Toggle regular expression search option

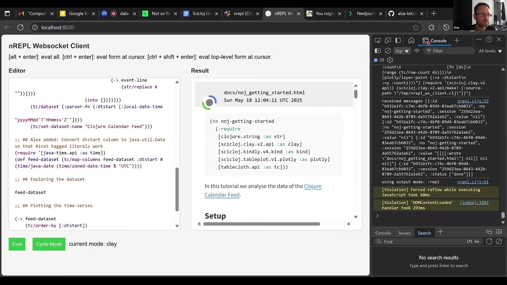[469, 241]
